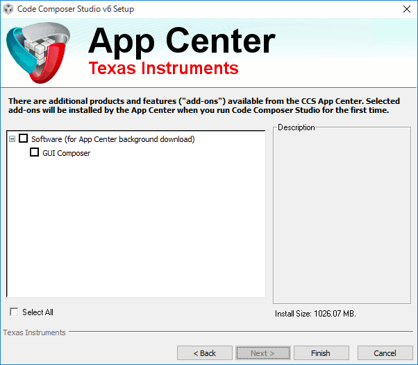The image size is (418, 365).
Task: Select the GUI Composer tree row label
Action: click(67, 153)
